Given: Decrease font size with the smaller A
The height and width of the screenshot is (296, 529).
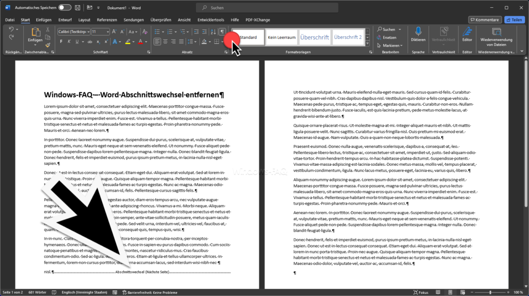Looking at the screenshot, I should tap(122, 32).
